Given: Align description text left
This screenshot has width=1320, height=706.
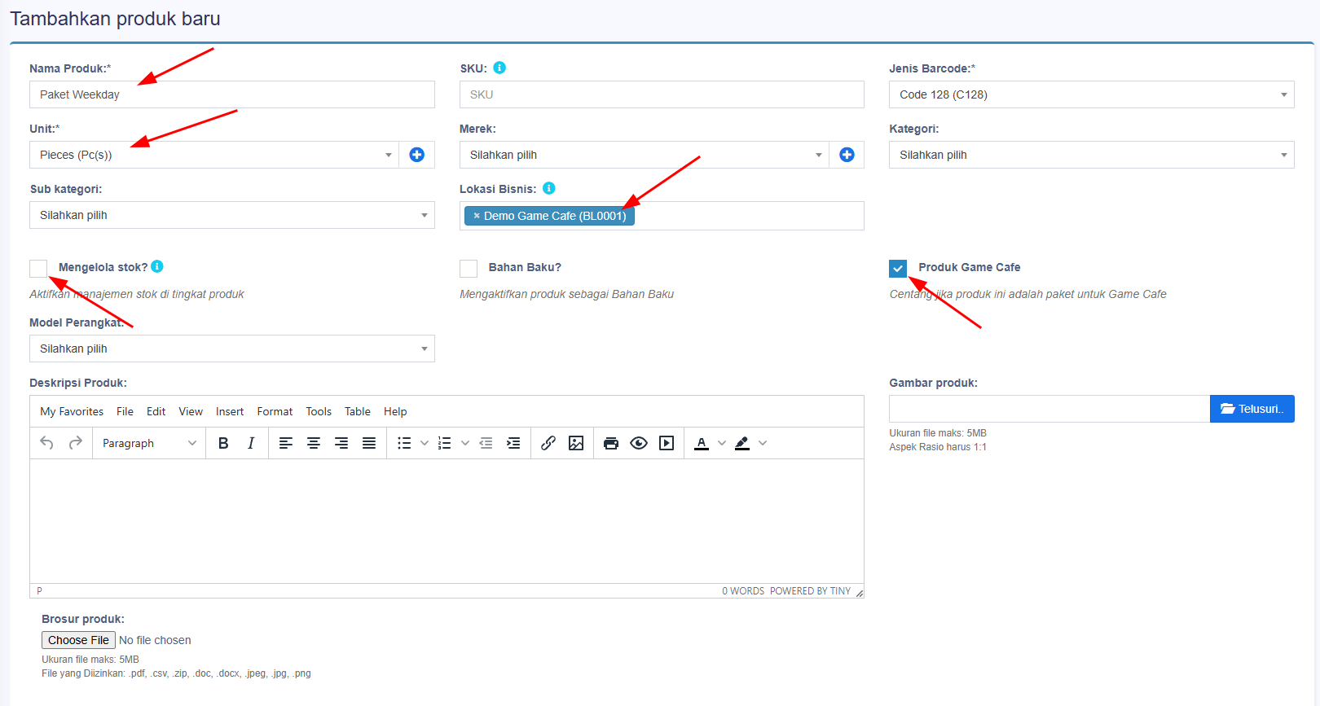Looking at the screenshot, I should pyautogui.click(x=286, y=443).
